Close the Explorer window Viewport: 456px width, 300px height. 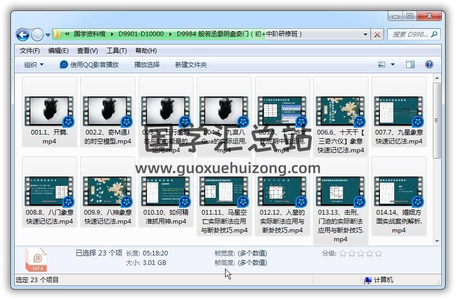tap(429, 16)
